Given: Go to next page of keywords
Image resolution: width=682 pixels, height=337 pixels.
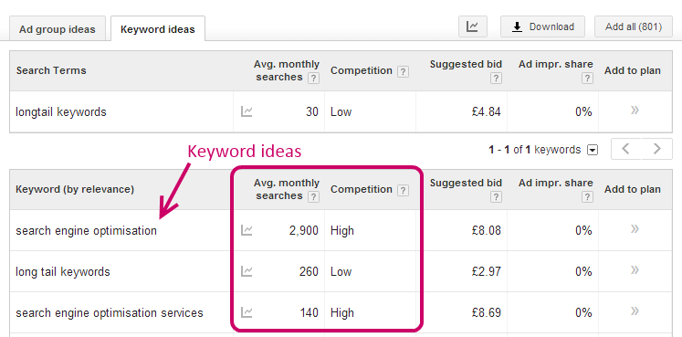Looking at the screenshot, I should (x=656, y=149).
